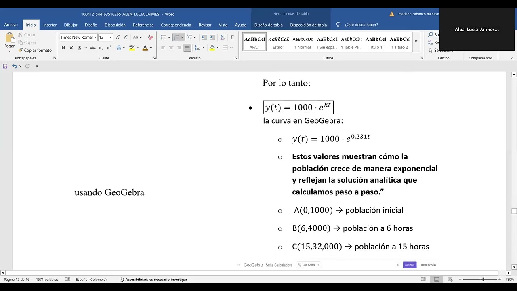Open borders dropdown arrow
Screen dimensions: 517x291
pyautogui.click(x=231, y=48)
